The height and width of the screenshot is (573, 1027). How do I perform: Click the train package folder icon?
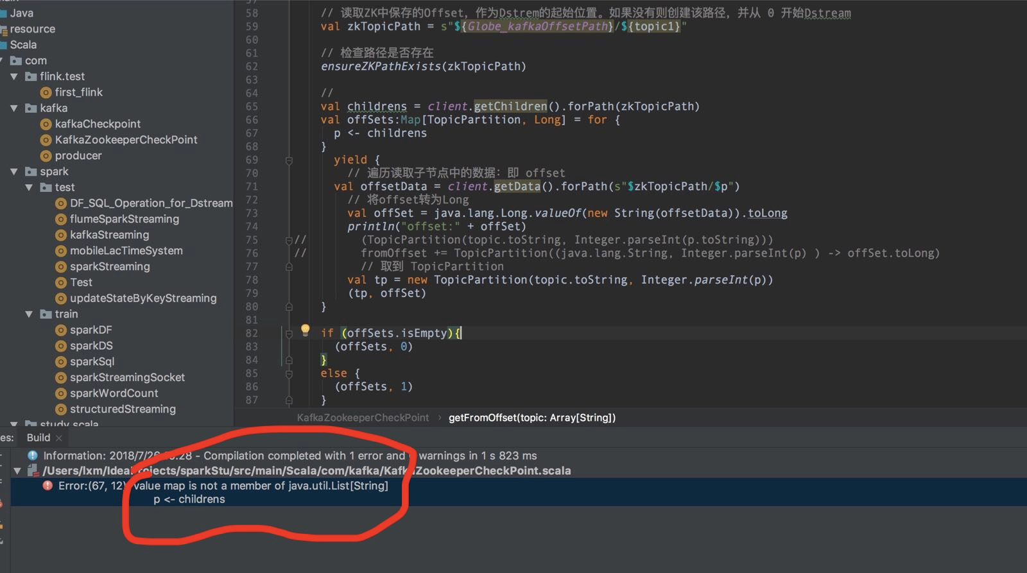click(46, 314)
